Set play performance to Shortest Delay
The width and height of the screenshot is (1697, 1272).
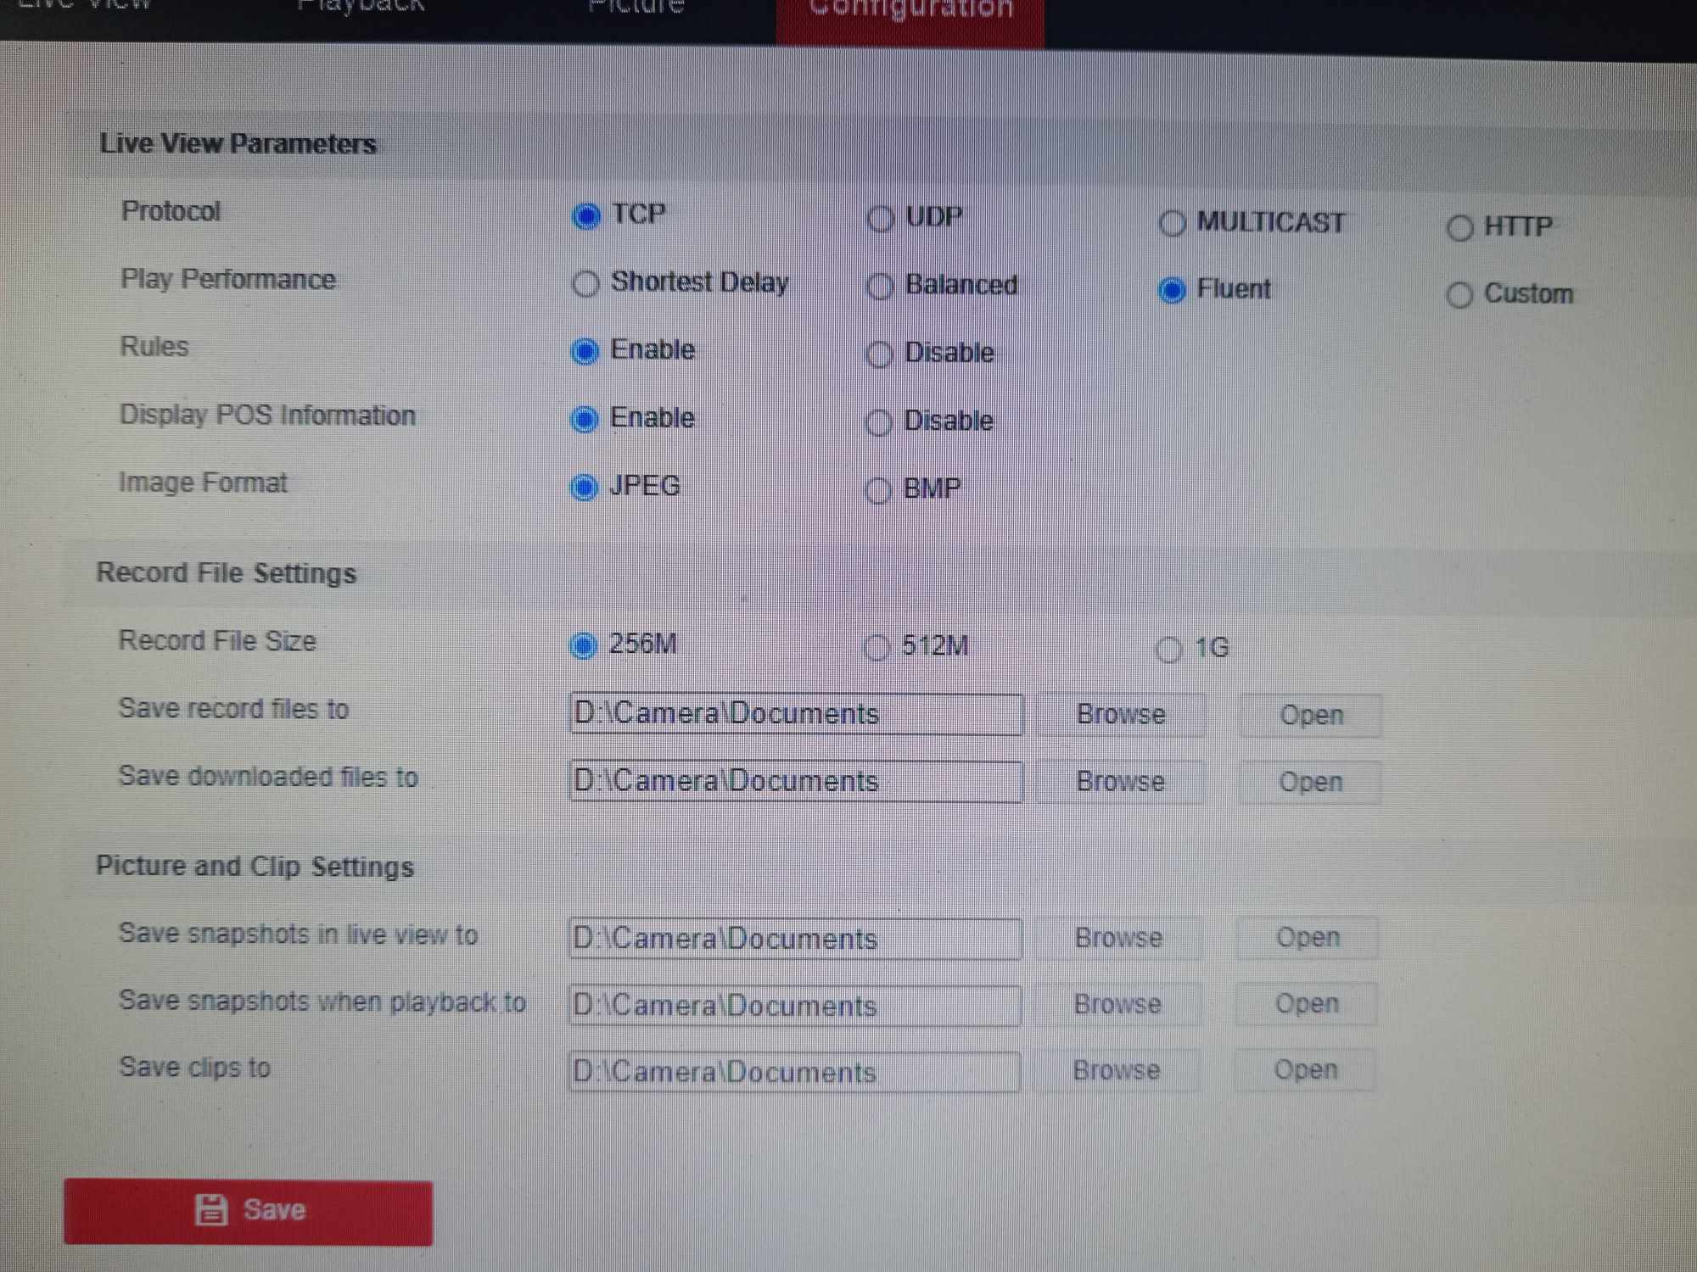(x=585, y=283)
